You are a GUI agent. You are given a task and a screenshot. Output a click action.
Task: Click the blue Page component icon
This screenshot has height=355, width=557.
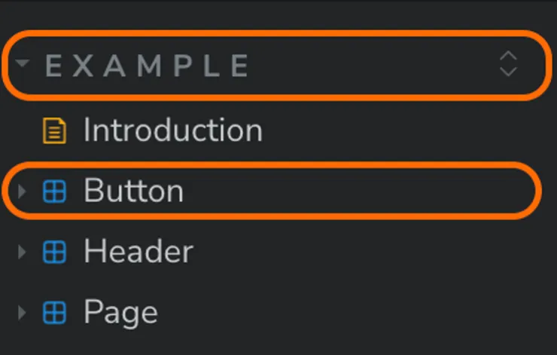pyautogui.click(x=53, y=313)
